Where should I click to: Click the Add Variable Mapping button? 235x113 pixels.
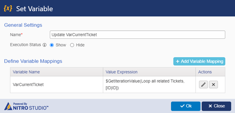(199, 61)
